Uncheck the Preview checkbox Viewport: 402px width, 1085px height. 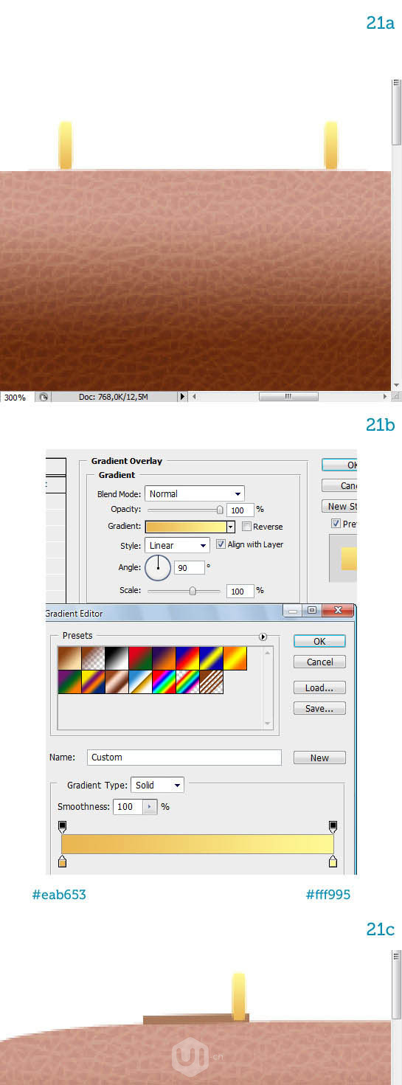pyautogui.click(x=336, y=524)
